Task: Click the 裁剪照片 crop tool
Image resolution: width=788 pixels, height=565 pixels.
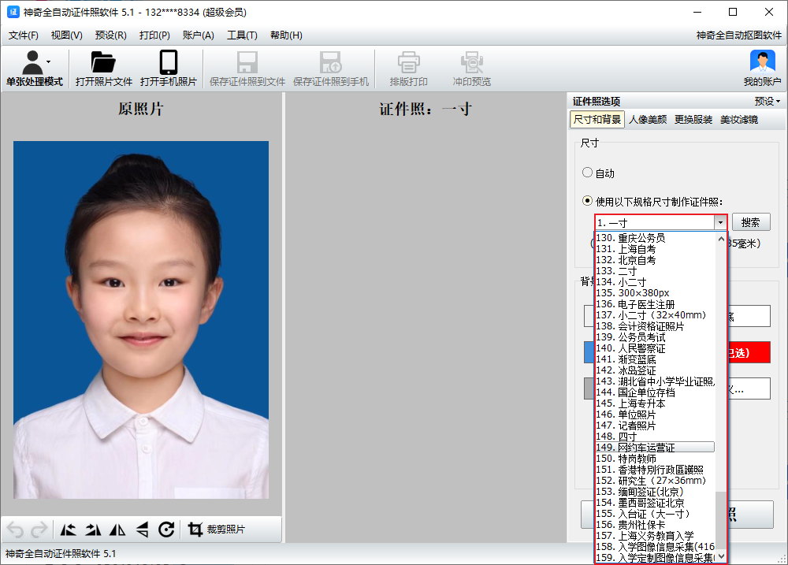Action: 217,530
